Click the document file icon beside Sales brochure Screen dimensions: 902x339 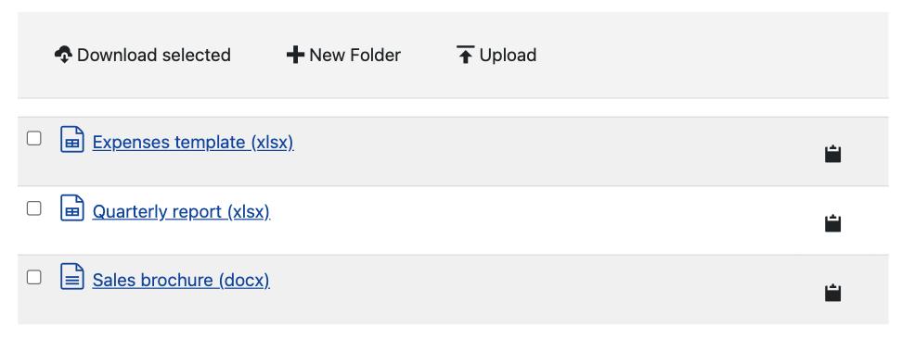72,277
